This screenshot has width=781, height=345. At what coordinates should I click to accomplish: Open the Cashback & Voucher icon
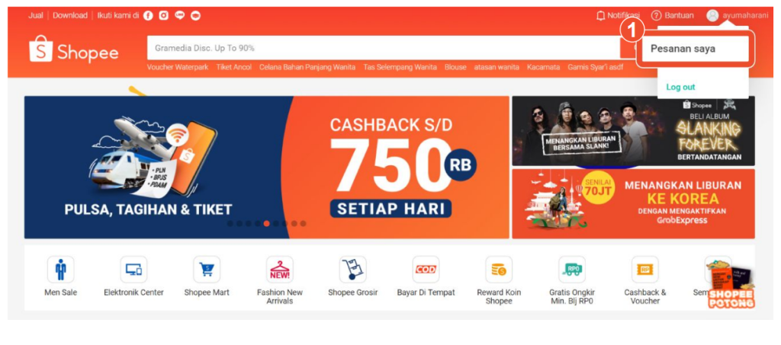click(x=645, y=270)
